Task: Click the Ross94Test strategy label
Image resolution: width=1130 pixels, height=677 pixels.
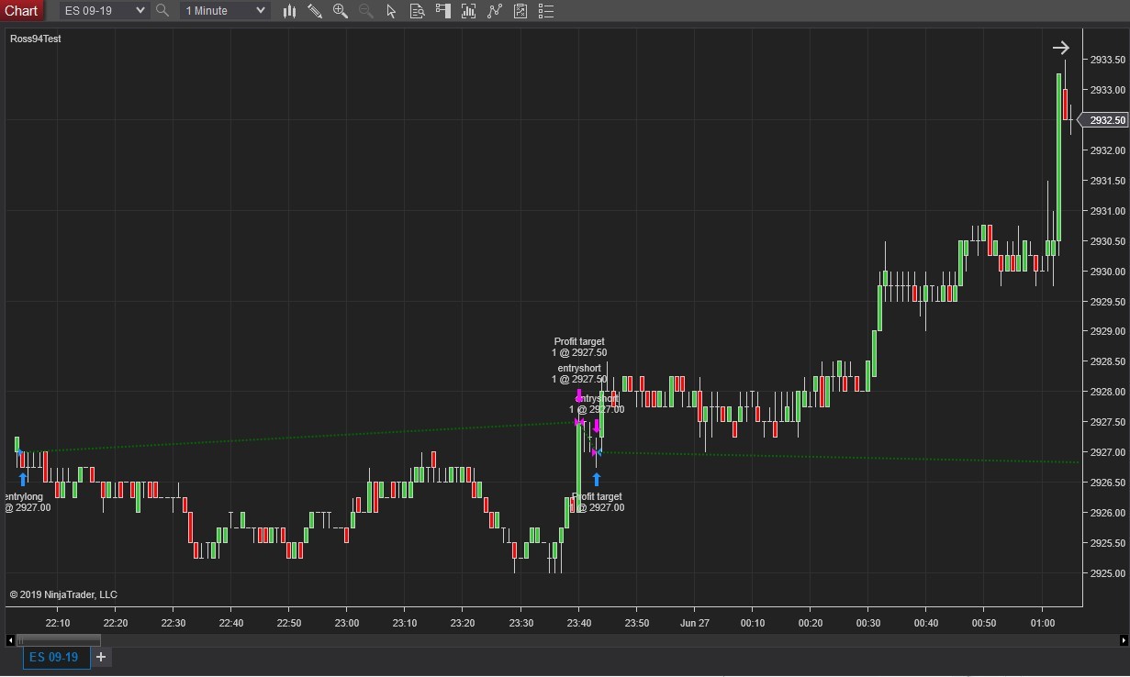Action: point(36,39)
